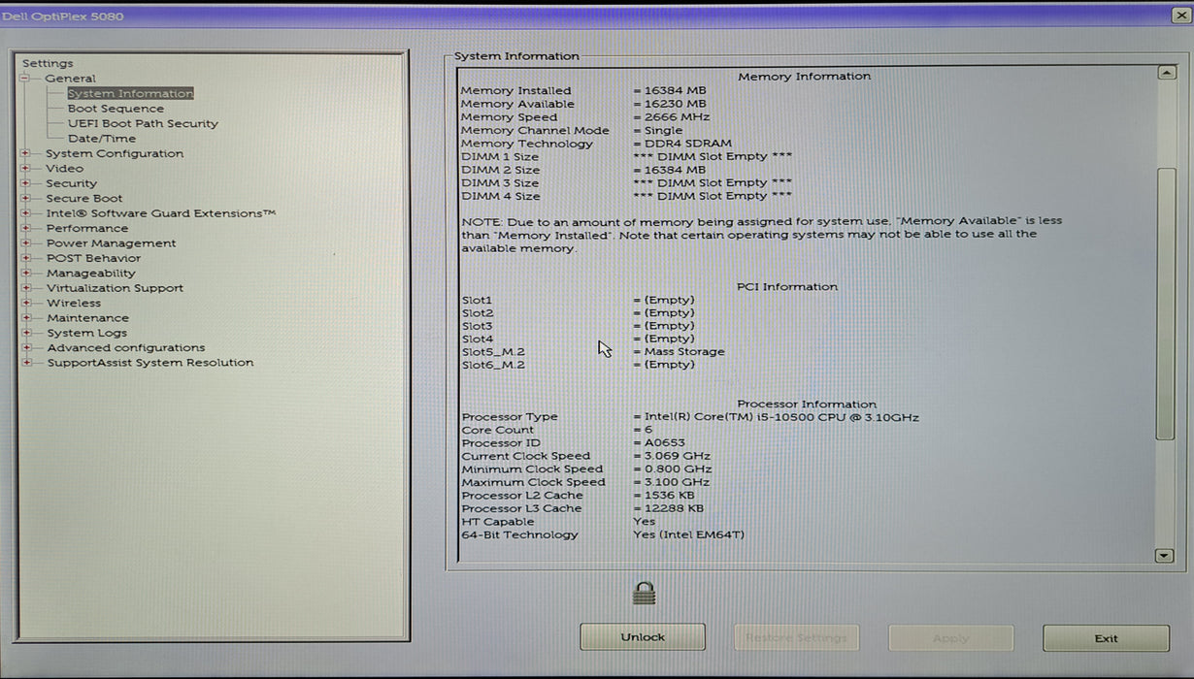Open the Date/Time settings
The height and width of the screenshot is (679, 1194).
point(102,139)
